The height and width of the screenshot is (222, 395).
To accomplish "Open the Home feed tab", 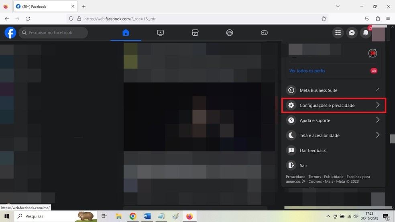I will [126, 33].
